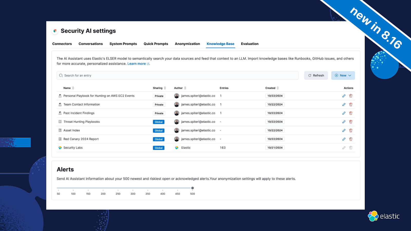411x231 pixels.
Task: Click the disabled edit pencil for Security Labs
Action: coord(344,148)
